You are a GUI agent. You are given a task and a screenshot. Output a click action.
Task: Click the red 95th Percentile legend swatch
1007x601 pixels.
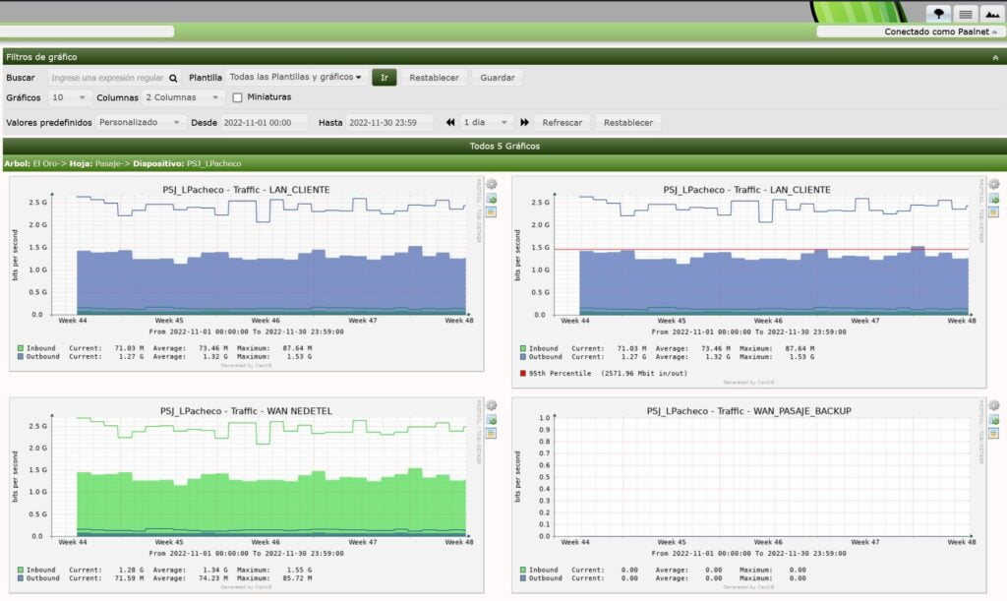pos(520,373)
